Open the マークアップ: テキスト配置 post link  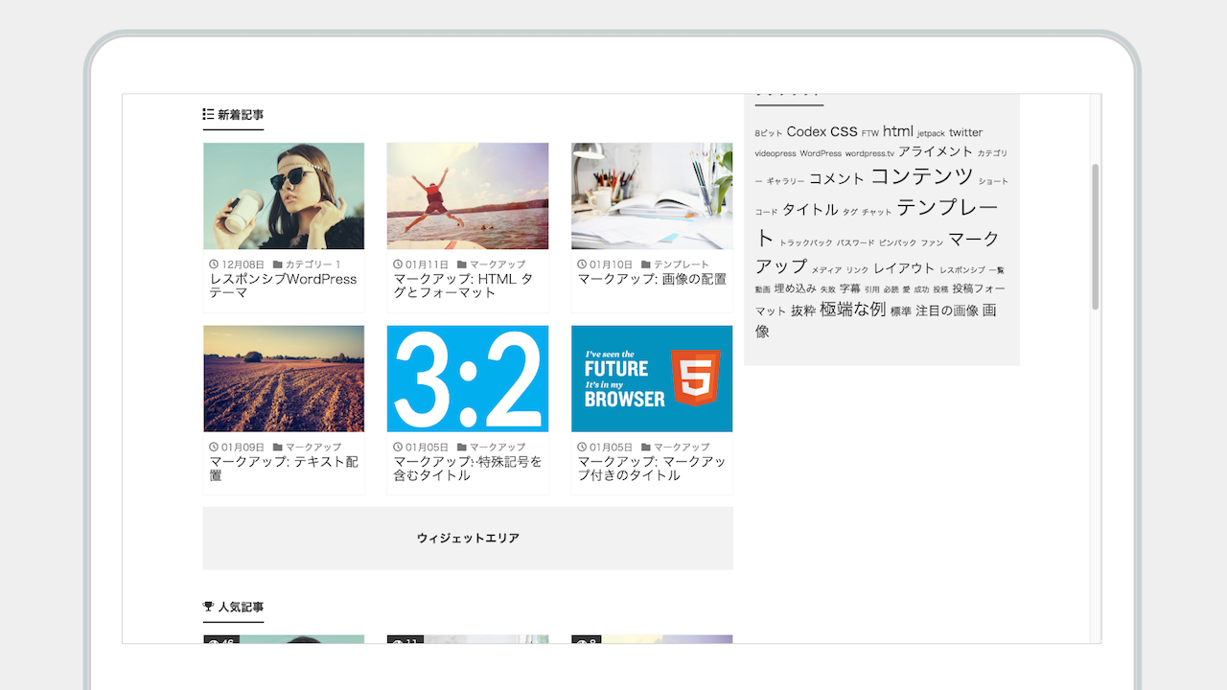tap(283, 468)
